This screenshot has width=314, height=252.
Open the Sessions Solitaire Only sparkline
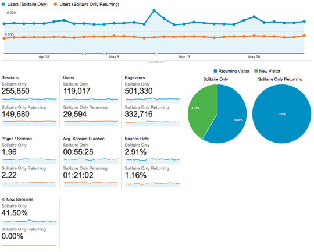click(x=30, y=100)
